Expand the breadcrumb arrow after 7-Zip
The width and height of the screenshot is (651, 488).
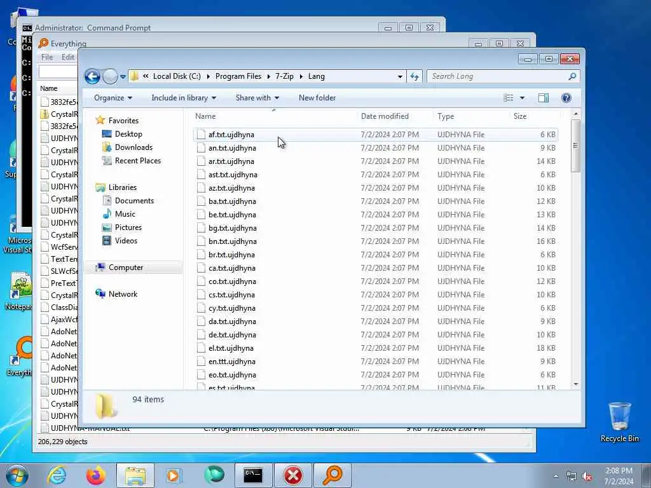coord(301,76)
